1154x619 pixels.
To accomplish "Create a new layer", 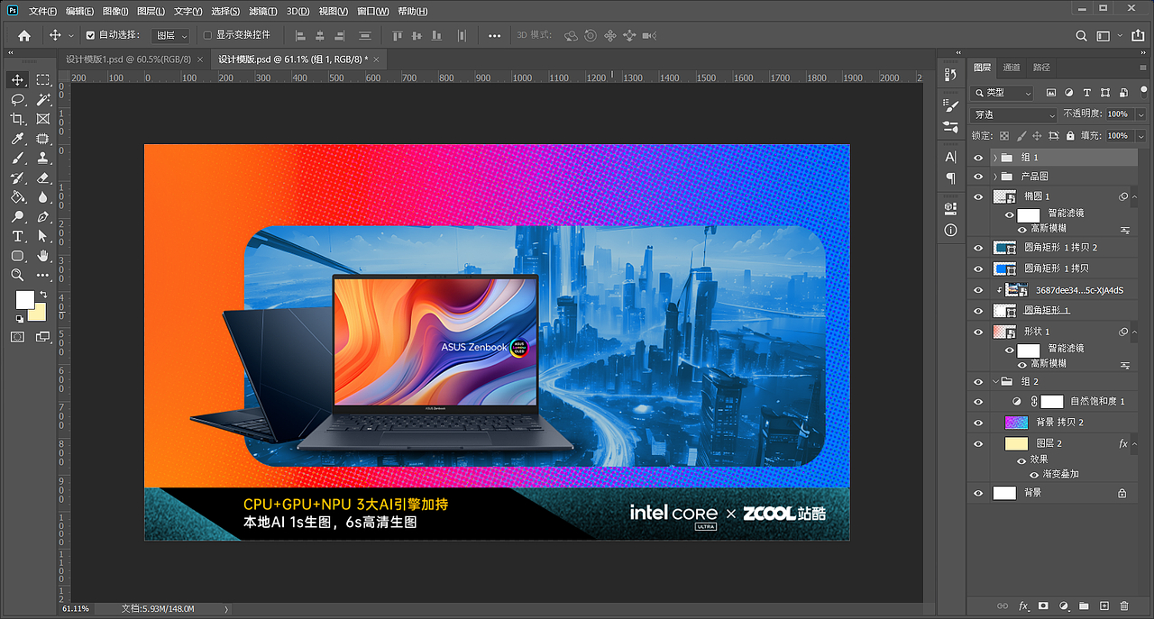I will (x=1104, y=605).
